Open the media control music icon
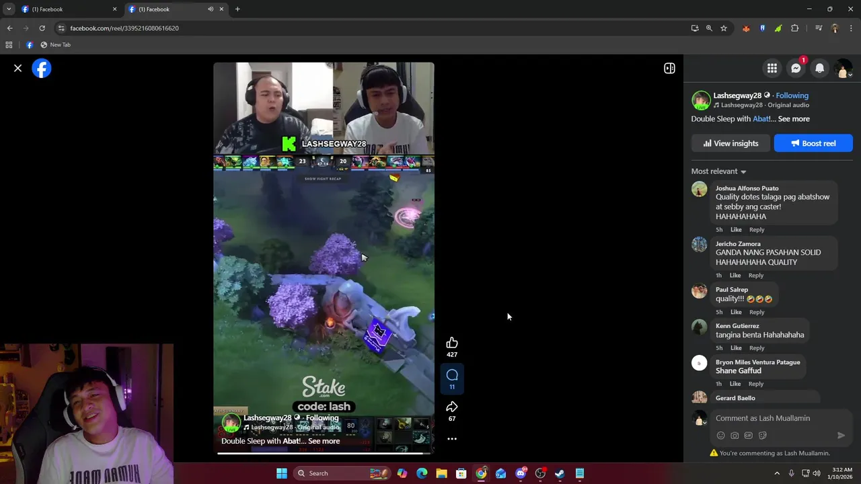Image resolution: width=861 pixels, height=484 pixels. click(819, 28)
